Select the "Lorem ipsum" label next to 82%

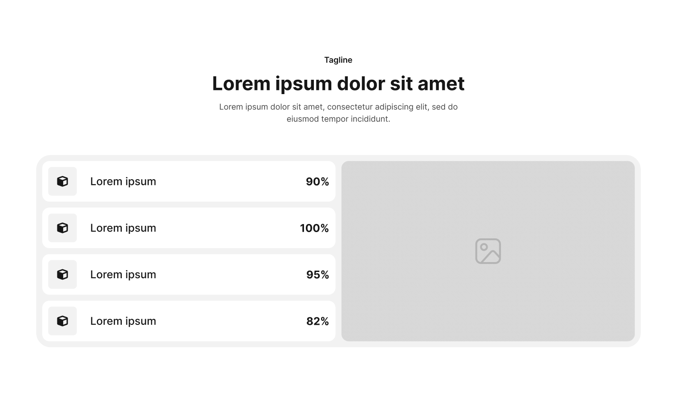[x=123, y=321]
